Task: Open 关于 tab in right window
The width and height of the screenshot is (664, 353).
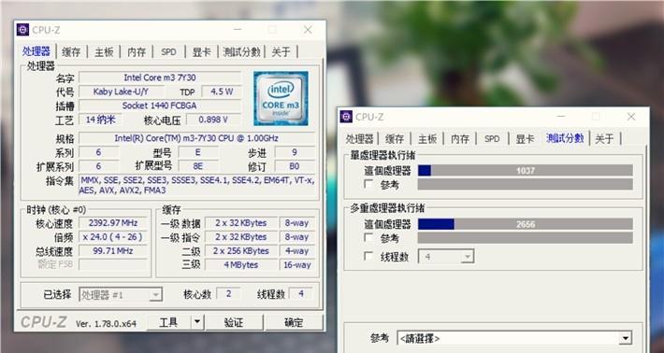Action: click(x=604, y=138)
